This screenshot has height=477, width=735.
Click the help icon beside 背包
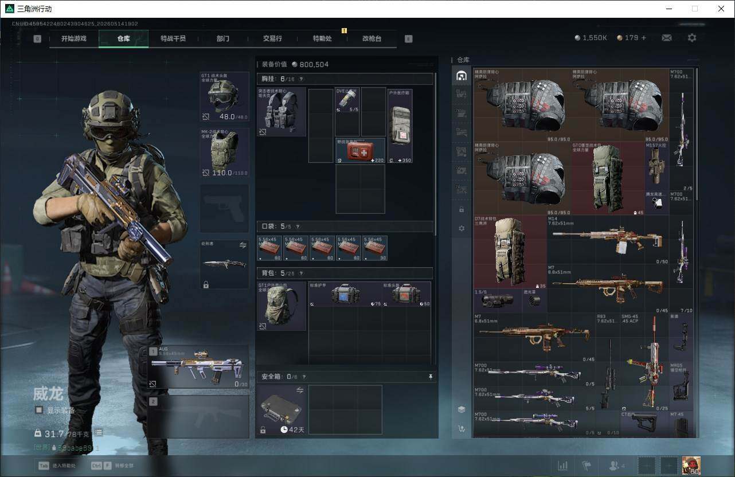pos(301,273)
